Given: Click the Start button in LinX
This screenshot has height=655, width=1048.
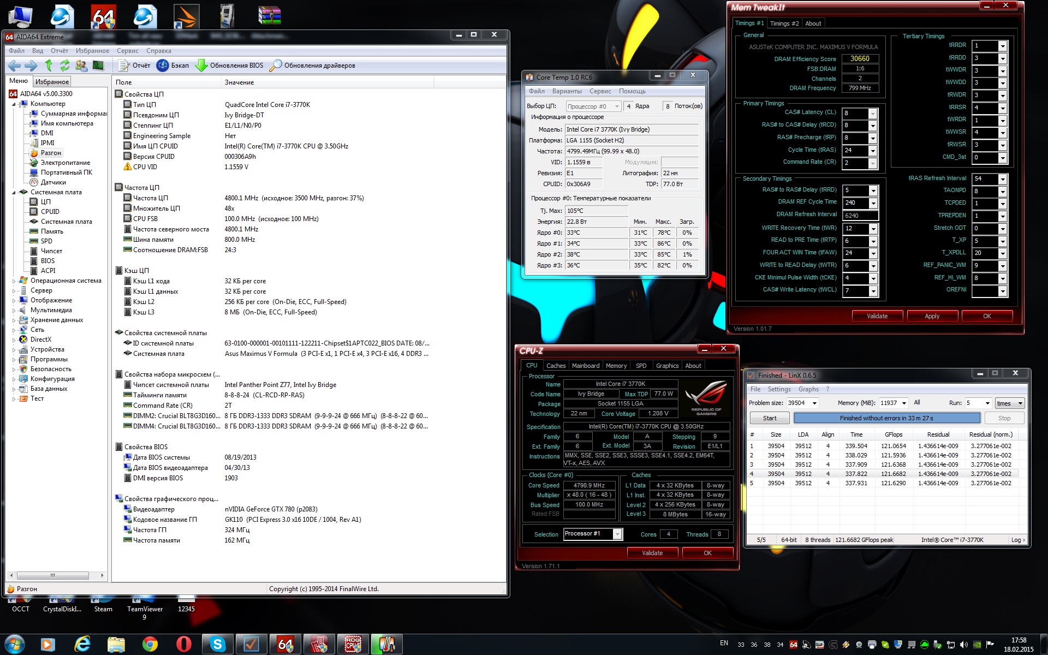Looking at the screenshot, I should [x=769, y=418].
